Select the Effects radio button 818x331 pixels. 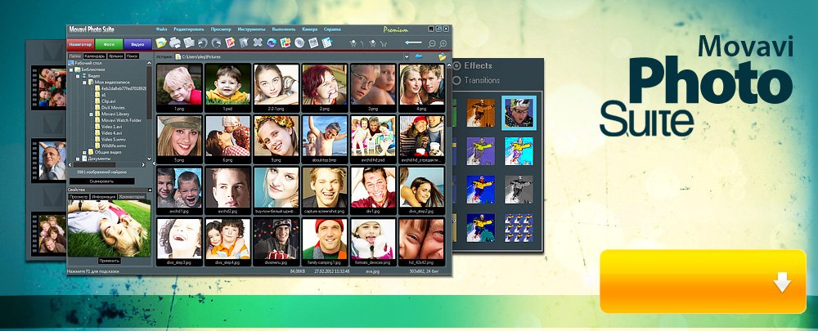pos(457,65)
